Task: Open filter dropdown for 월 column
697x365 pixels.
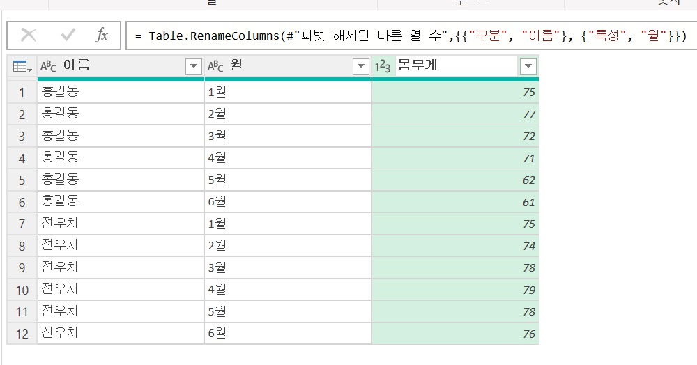Action: point(360,66)
